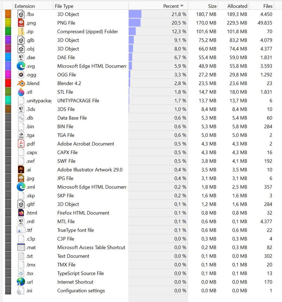Click the .dae file icon
Screen dimensions: 282x302
coord(21,57)
